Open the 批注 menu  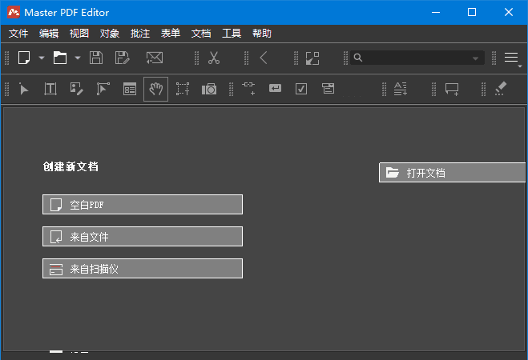tap(140, 34)
